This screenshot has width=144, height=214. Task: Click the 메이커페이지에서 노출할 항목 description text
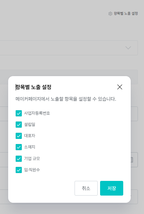[66, 99]
